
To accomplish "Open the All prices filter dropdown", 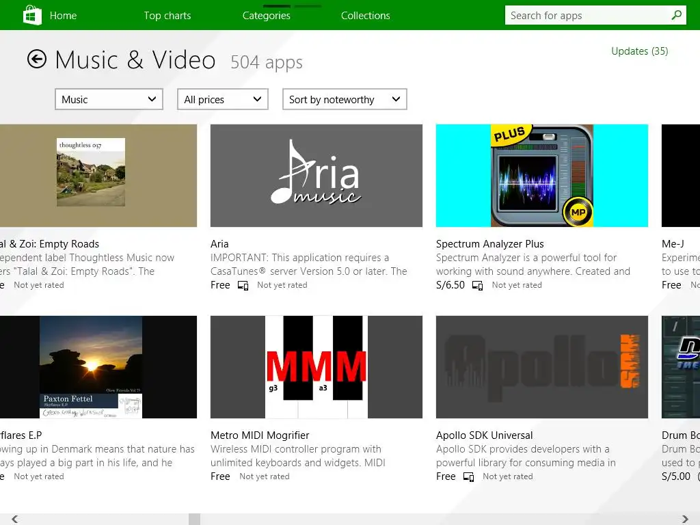I will click(223, 99).
